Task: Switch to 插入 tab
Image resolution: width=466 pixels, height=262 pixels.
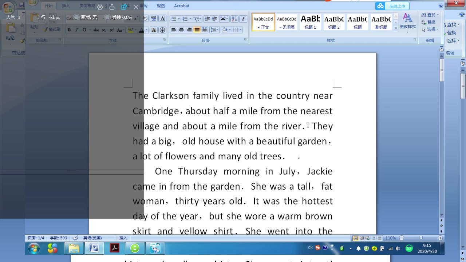Action: (x=66, y=6)
